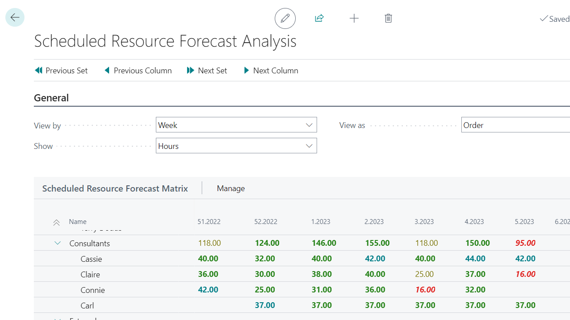Open the View by Week dropdown

236,125
